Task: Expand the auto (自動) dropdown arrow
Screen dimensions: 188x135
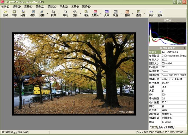Action: (80, 13)
